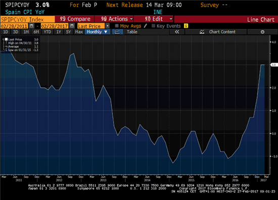The image size is (278, 200).
Task: Select the 1M range tab
Action: (x=26, y=32)
